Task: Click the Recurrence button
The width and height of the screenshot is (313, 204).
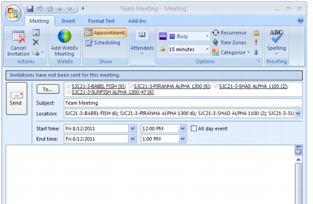Action: tap(229, 33)
